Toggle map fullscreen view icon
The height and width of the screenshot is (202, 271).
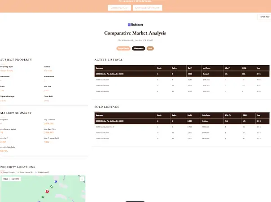click(x=82, y=179)
